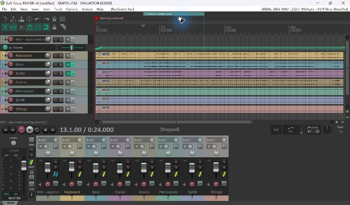This screenshot has width=350, height=205.
Task: Toggle the locking padlock icon
Action: point(54,27)
